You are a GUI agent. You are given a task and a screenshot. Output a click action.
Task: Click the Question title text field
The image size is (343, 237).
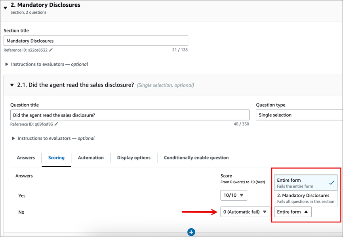[x=130, y=115]
